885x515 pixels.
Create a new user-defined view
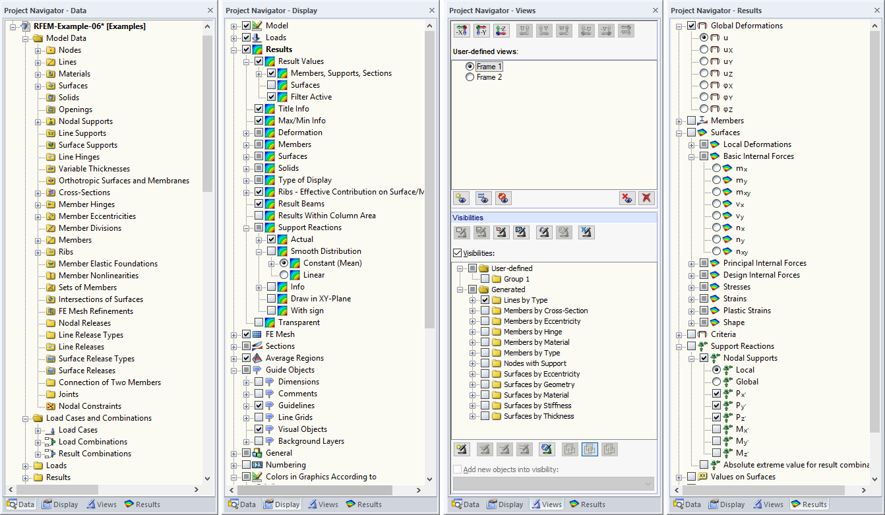461,198
